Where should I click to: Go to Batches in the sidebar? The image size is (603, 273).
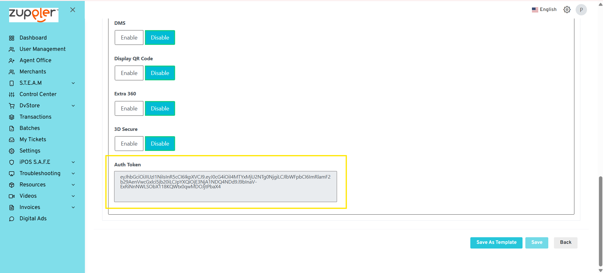(30, 128)
